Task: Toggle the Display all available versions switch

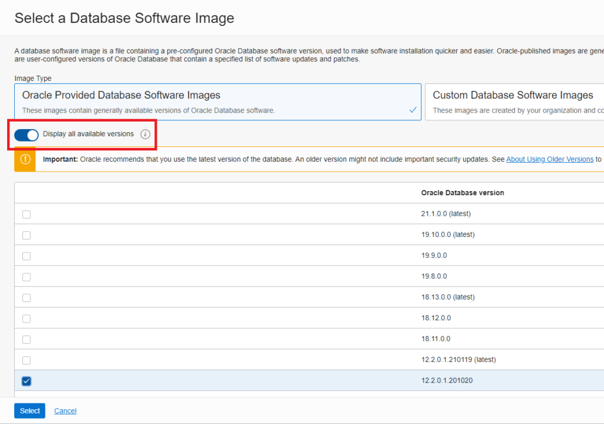Action: point(27,135)
